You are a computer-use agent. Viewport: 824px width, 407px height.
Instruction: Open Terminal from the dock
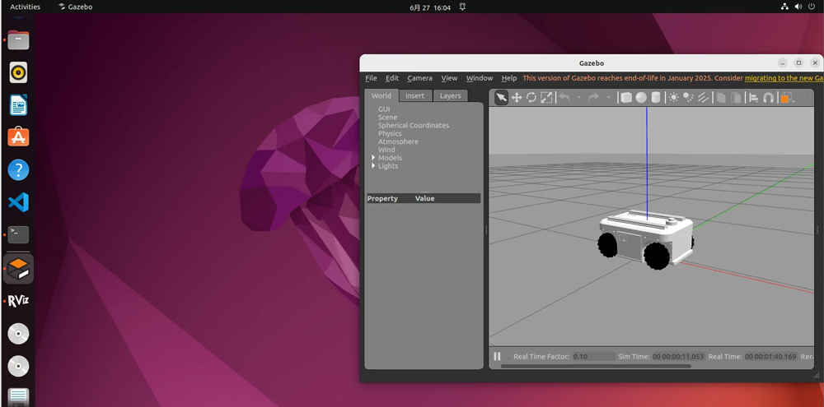pos(18,235)
